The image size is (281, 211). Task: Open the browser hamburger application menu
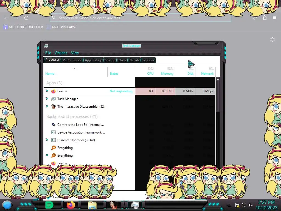pyautogui.click(x=274, y=18)
